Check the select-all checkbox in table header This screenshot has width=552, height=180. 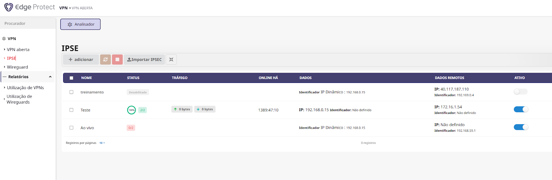pyautogui.click(x=71, y=78)
